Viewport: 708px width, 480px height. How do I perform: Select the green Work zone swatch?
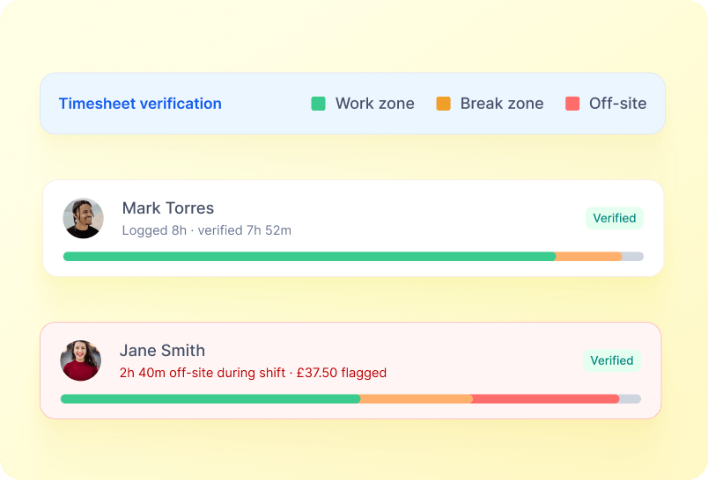(x=318, y=103)
